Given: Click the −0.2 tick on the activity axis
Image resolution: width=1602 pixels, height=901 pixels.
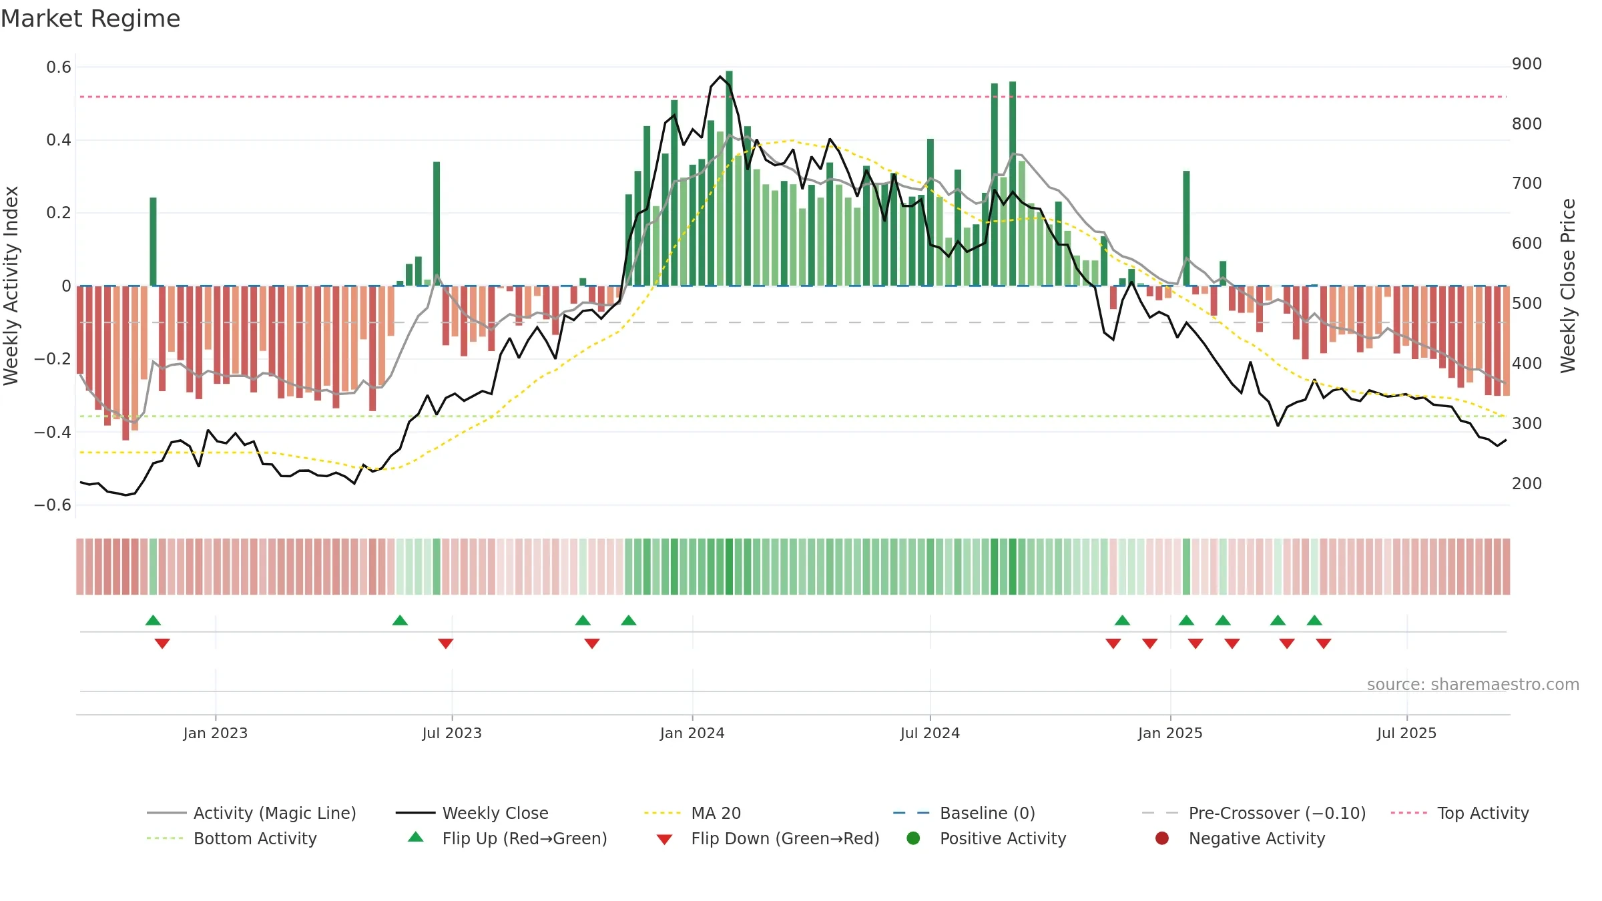Looking at the screenshot, I should tap(53, 358).
